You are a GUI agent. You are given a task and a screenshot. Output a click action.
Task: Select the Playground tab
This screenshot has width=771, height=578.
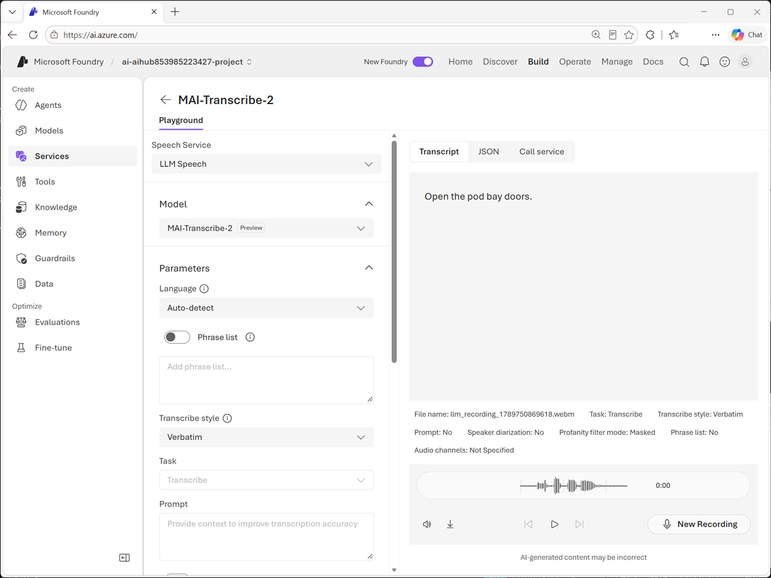(181, 121)
